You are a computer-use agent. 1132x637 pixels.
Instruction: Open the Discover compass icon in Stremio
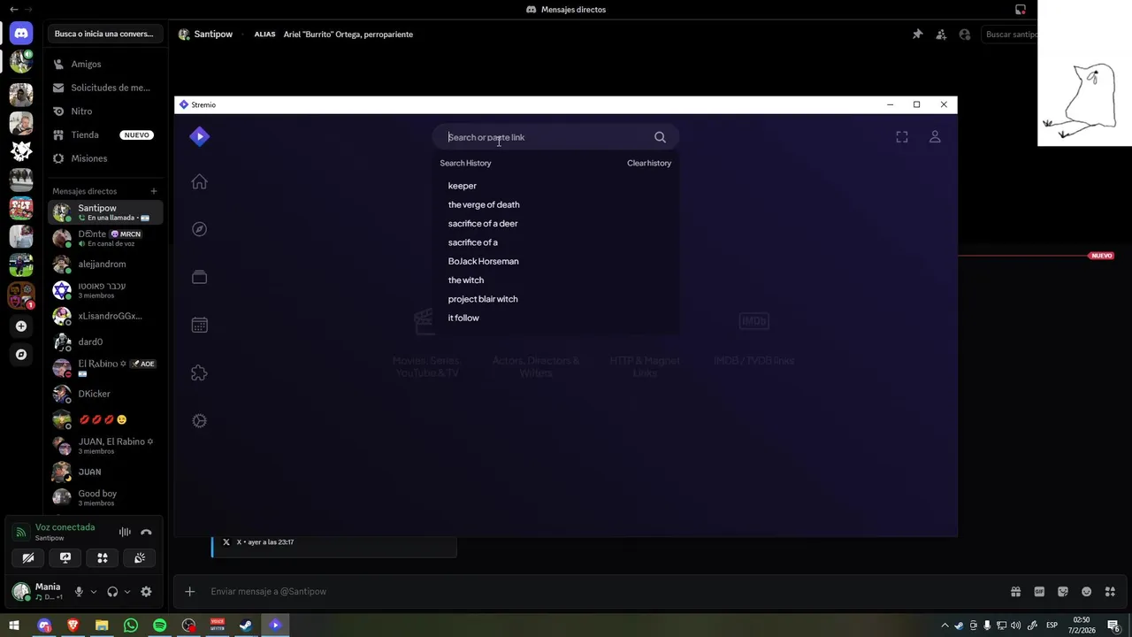pos(199,229)
